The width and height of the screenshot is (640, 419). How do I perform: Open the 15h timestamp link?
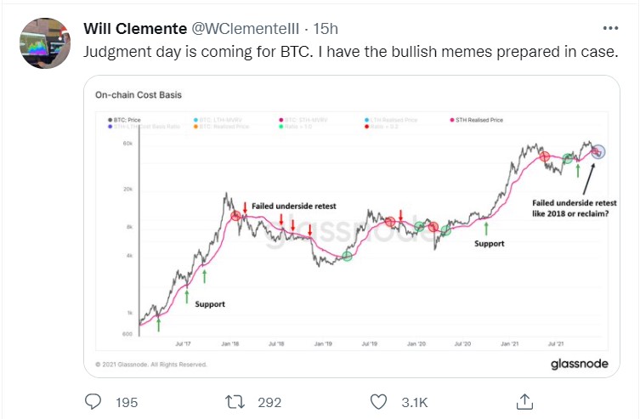tap(326, 29)
